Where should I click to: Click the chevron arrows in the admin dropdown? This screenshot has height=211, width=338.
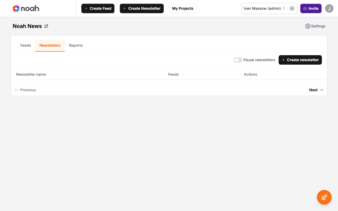284,8
